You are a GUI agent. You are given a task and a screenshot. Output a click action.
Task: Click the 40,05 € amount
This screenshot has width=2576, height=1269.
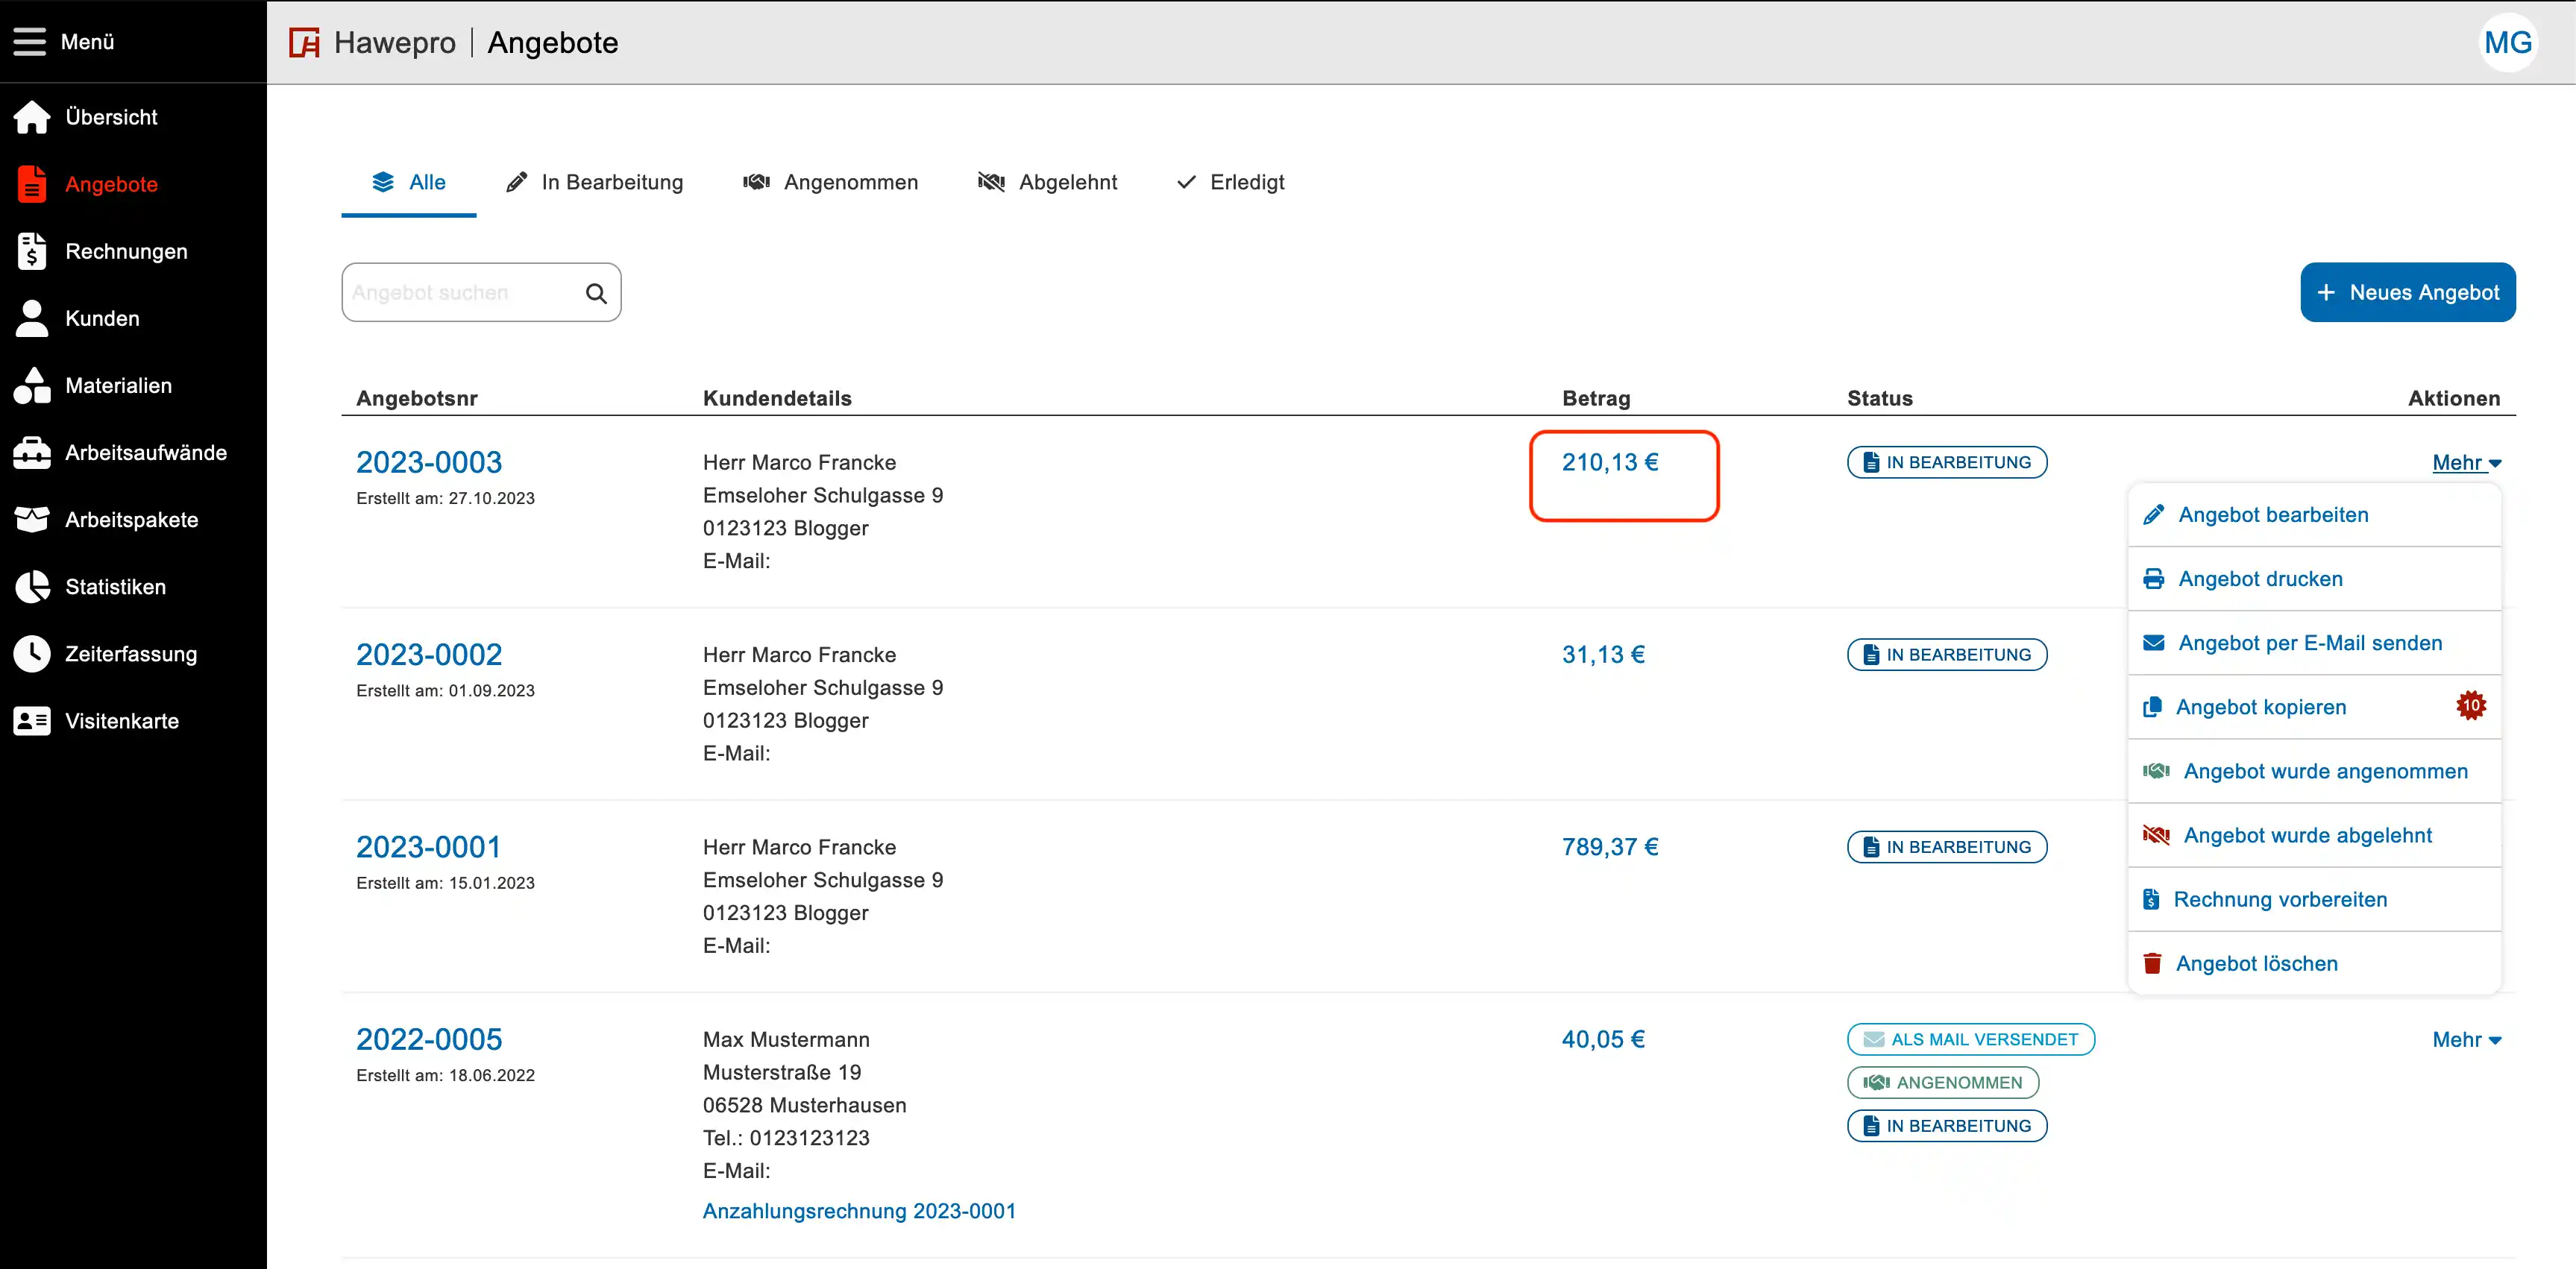click(x=1603, y=1040)
